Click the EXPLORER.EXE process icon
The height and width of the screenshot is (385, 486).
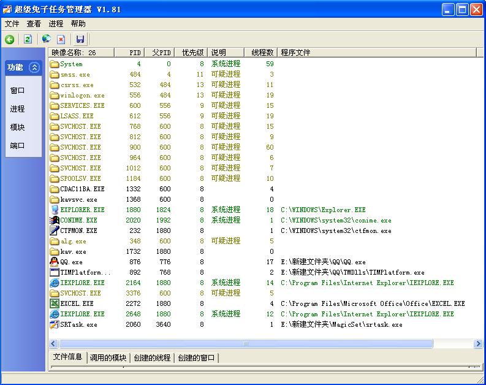point(55,210)
